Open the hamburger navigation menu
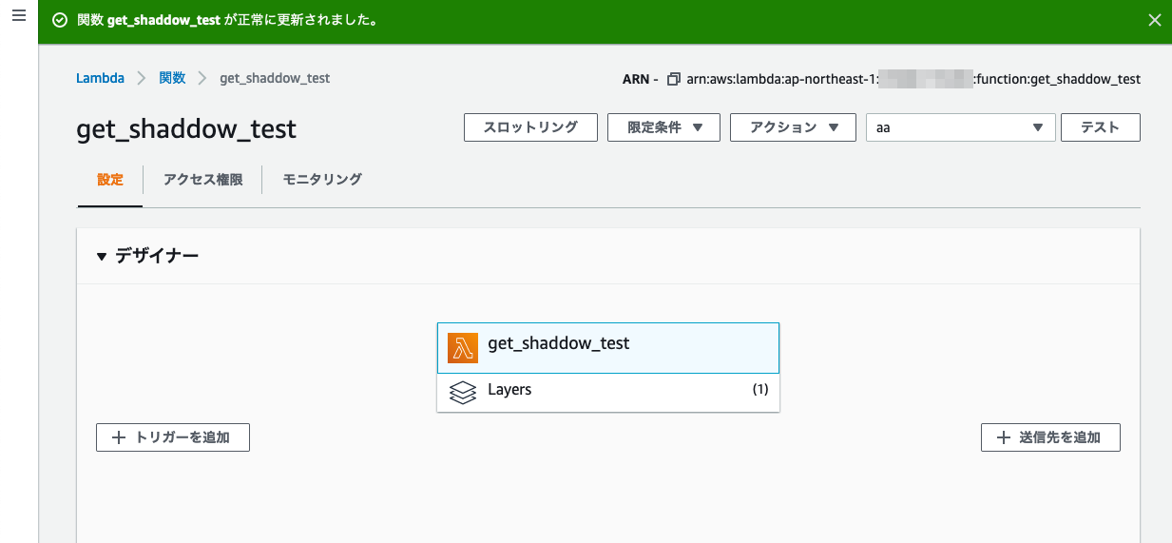The image size is (1172, 543). (x=18, y=16)
